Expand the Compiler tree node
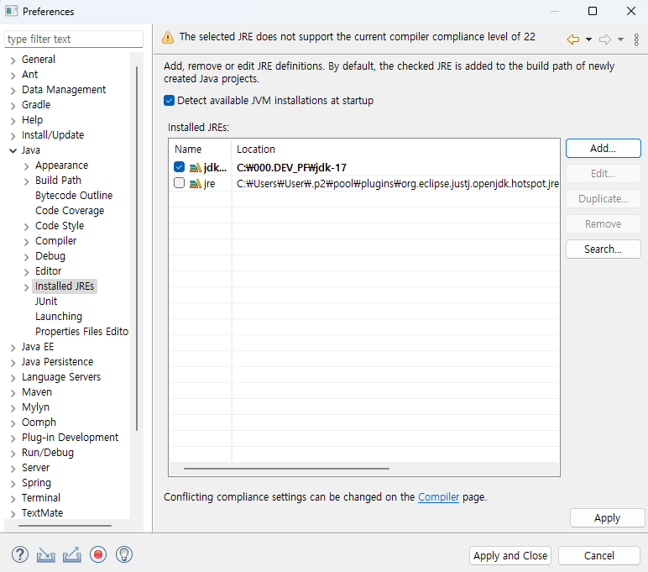Viewport: 648px width, 572px height. [x=27, y=242]
